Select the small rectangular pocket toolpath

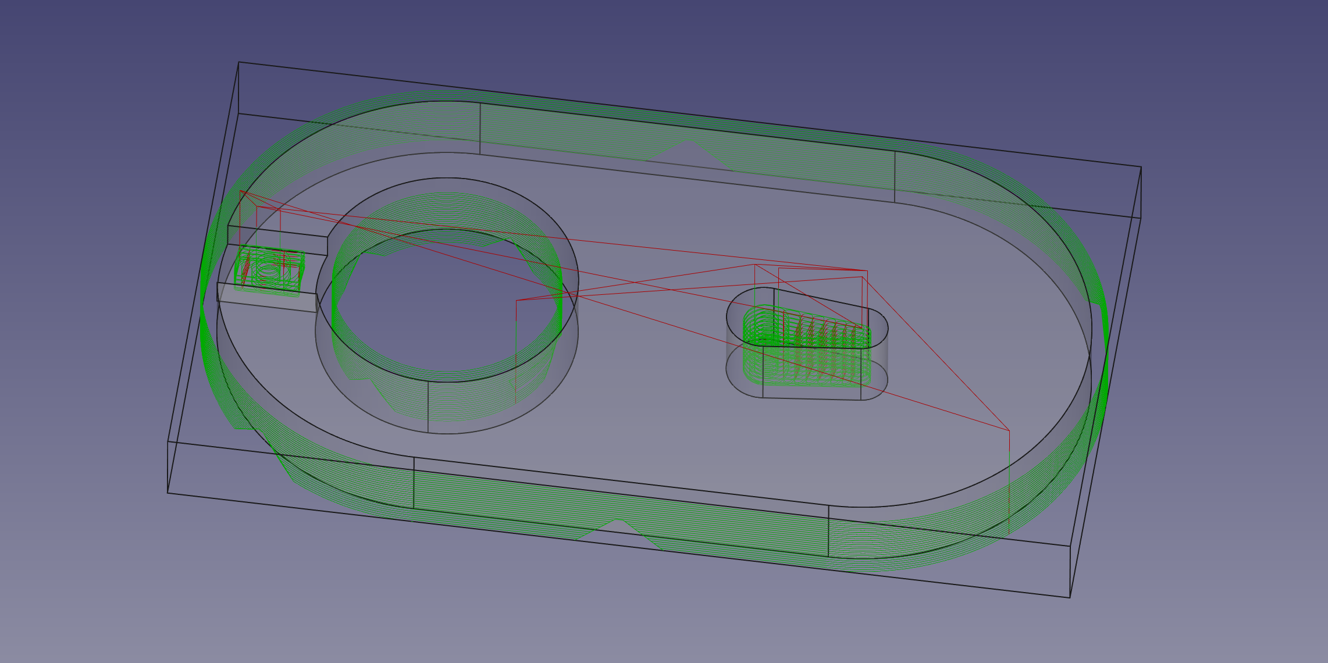tap(269, 271)
